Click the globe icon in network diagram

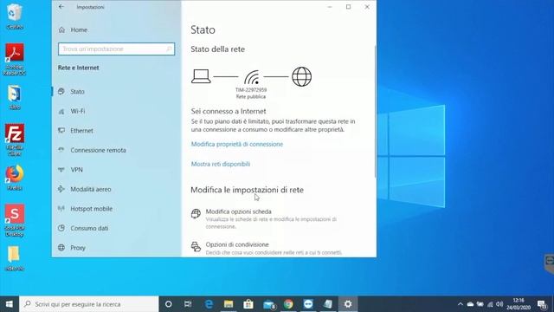pos(302,76)
